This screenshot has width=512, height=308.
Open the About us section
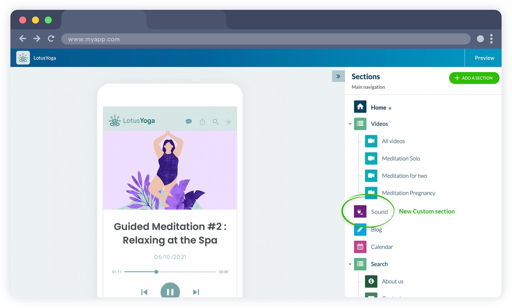tap(392, 281)
